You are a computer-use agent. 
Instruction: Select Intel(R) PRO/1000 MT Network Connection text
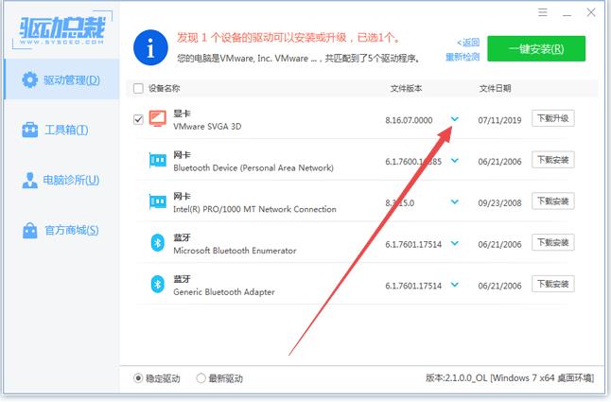pyautogui.click(x=254, y=209)
